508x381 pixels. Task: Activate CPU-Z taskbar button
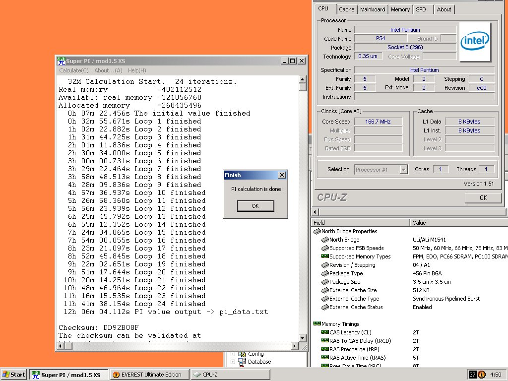230,375
